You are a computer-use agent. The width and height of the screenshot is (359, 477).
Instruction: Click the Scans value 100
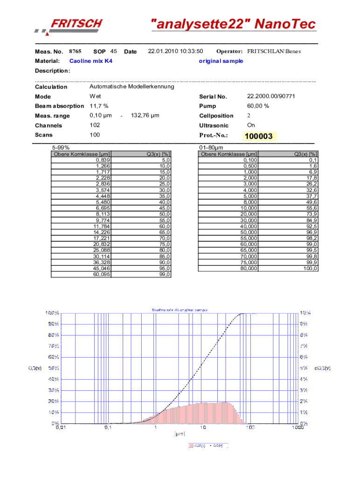click(95, 135)
